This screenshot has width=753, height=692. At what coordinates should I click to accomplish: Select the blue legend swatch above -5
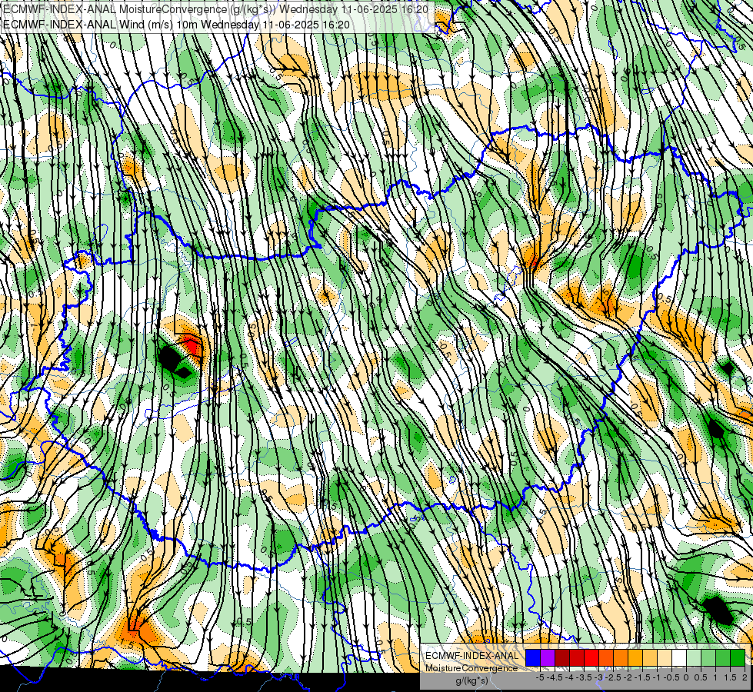533,657
